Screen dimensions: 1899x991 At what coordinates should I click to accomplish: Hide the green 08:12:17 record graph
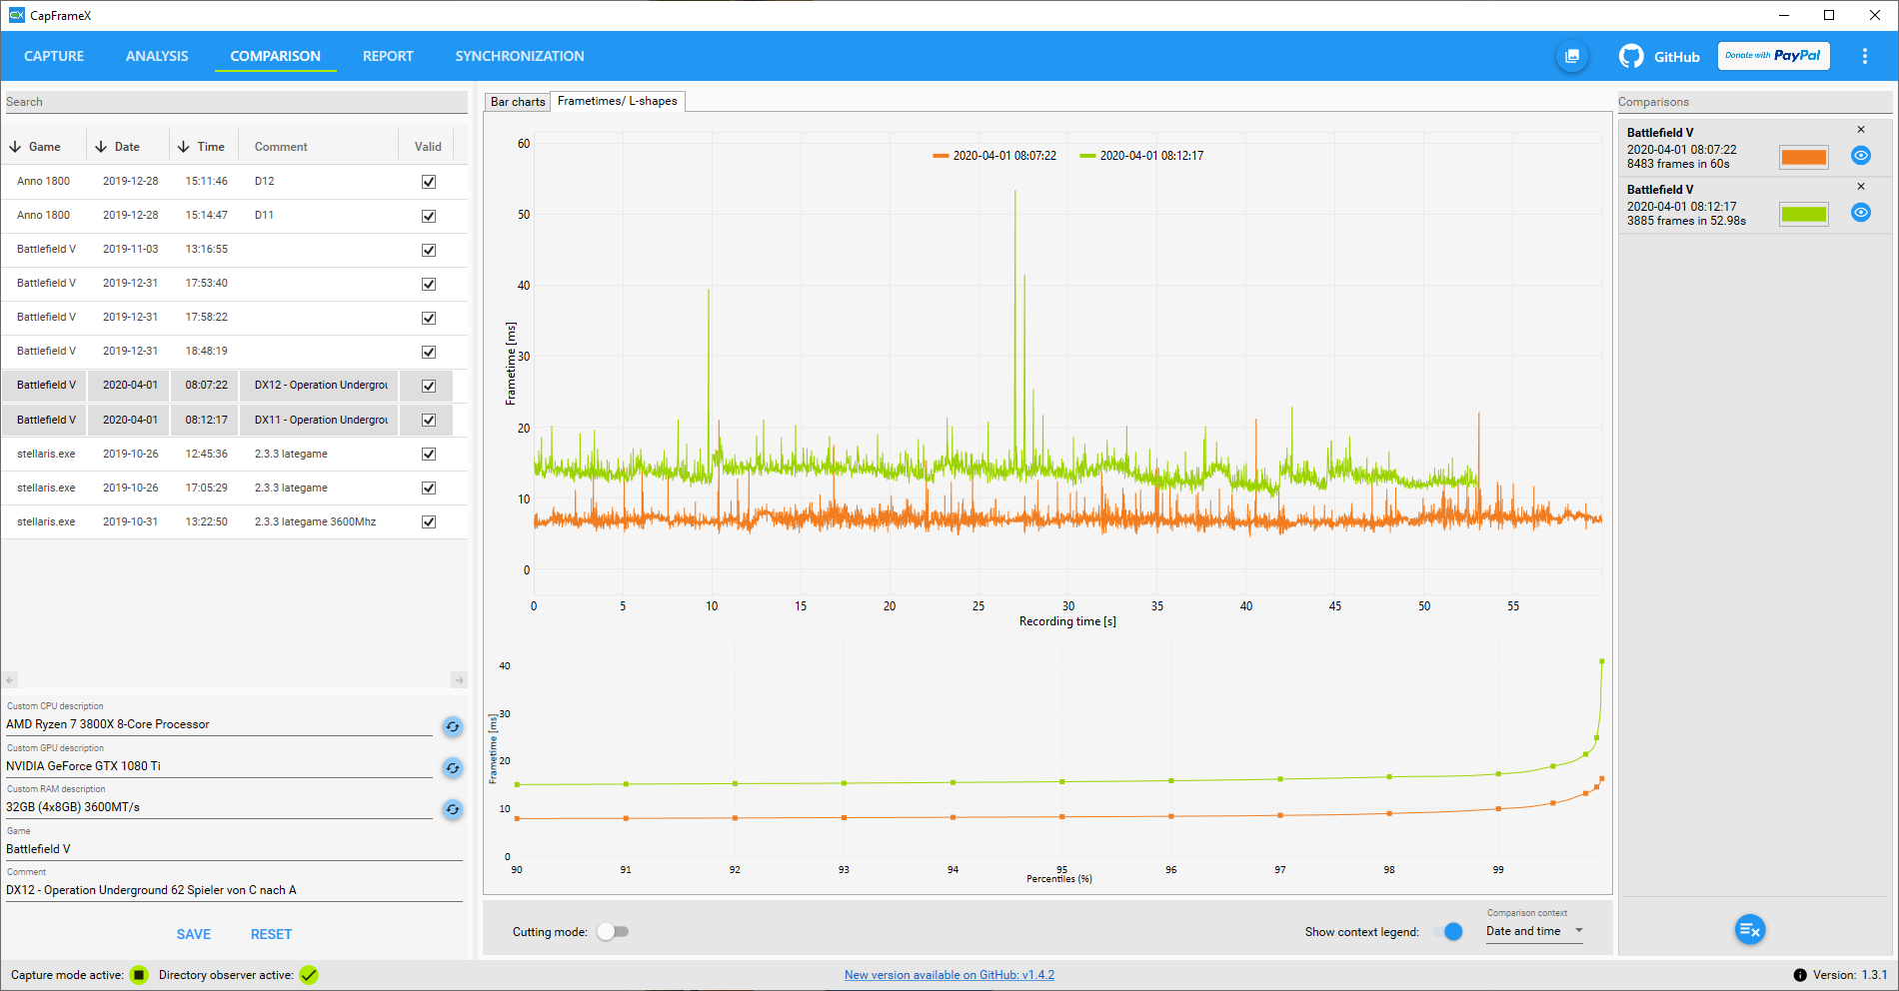pyautogui.click(x=1861, y=212)
